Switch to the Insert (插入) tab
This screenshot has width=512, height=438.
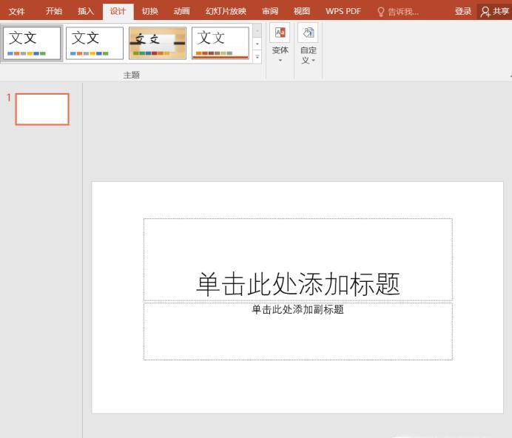point(86,11)
